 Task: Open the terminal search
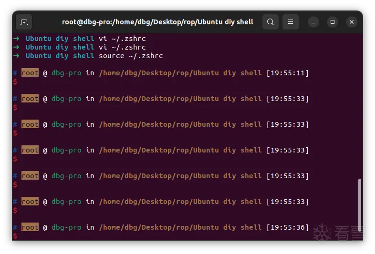point(270,22)
